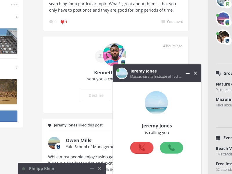This screenshot has height=174, width=232.
Task: Click Jeremy Jones's beach avatar in the call window
Action: (x=156, y=103)
